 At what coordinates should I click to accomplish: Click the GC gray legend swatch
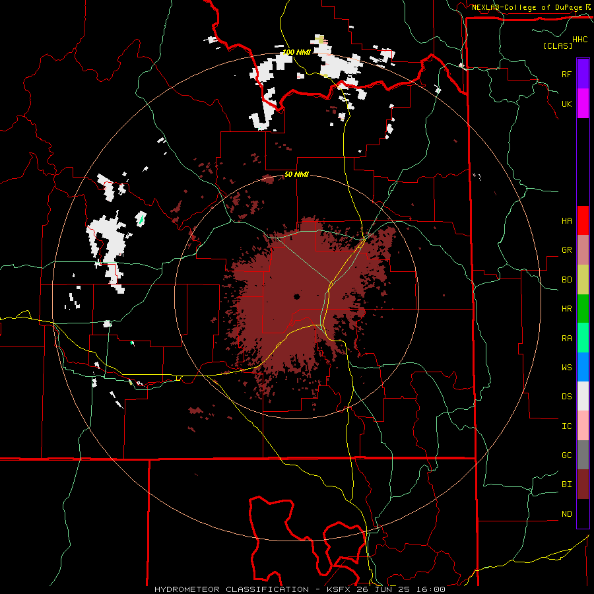pyautogui.click(x=583, y=455)
